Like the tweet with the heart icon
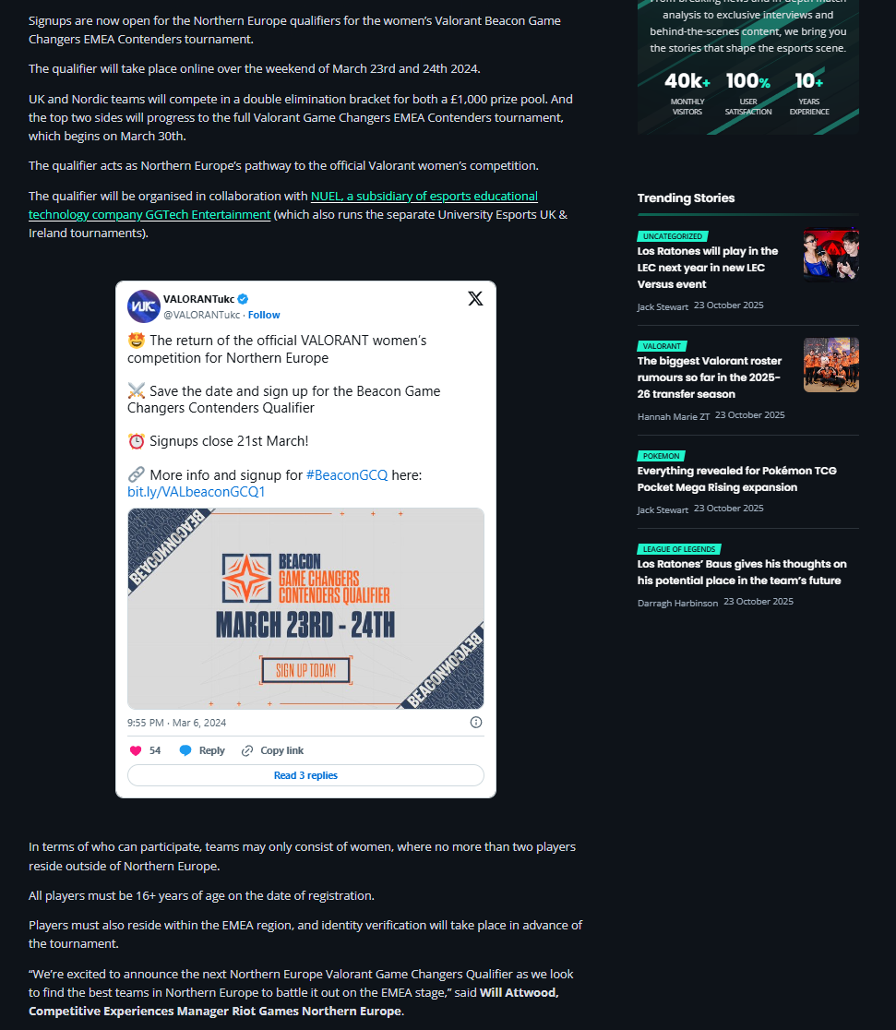Screen dimensions: 896x1030 [x=136, y=750]
